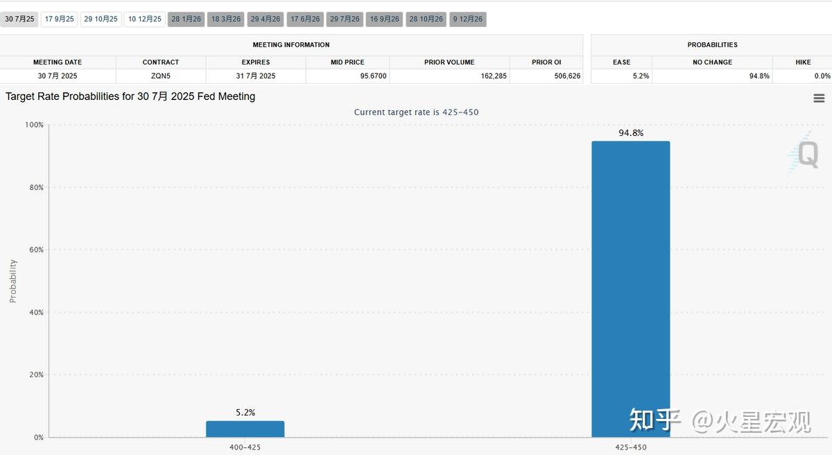Select the 28 1月26 meeting tab
The height and width of the screenshot is (455, 832).
pyautogui.click(x=186, y=19)
